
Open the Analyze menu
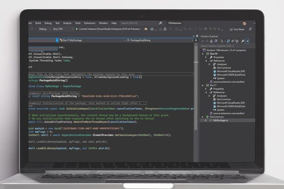click(x=67, y=23)
